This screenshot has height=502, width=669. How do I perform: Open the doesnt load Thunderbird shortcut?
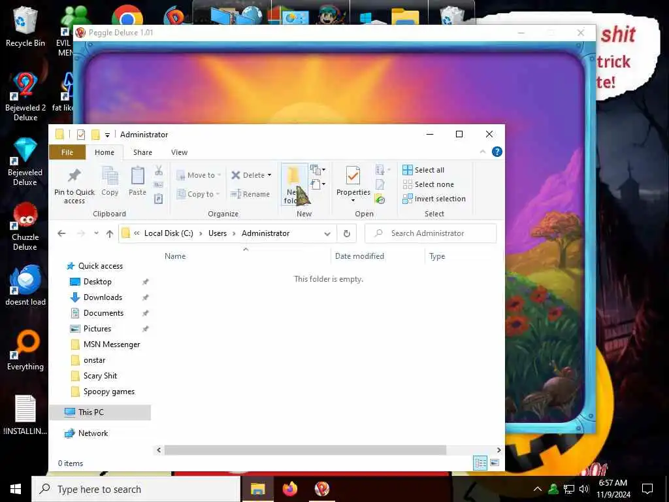(25, 285)
